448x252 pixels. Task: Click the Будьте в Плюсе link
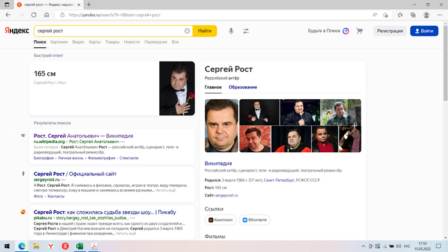pyautogui.click(x=324, y=31)
